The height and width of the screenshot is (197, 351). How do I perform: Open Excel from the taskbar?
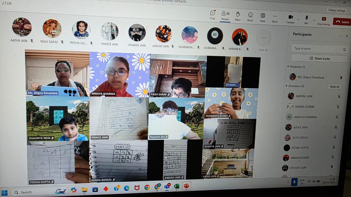click(x=177, y=186)
